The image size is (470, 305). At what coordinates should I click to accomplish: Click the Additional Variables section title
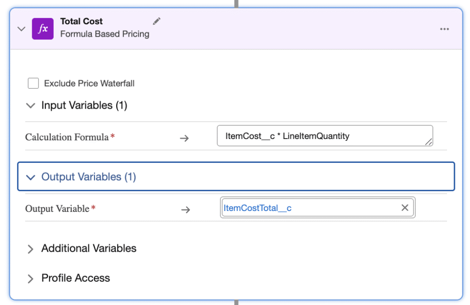[89, 249]
